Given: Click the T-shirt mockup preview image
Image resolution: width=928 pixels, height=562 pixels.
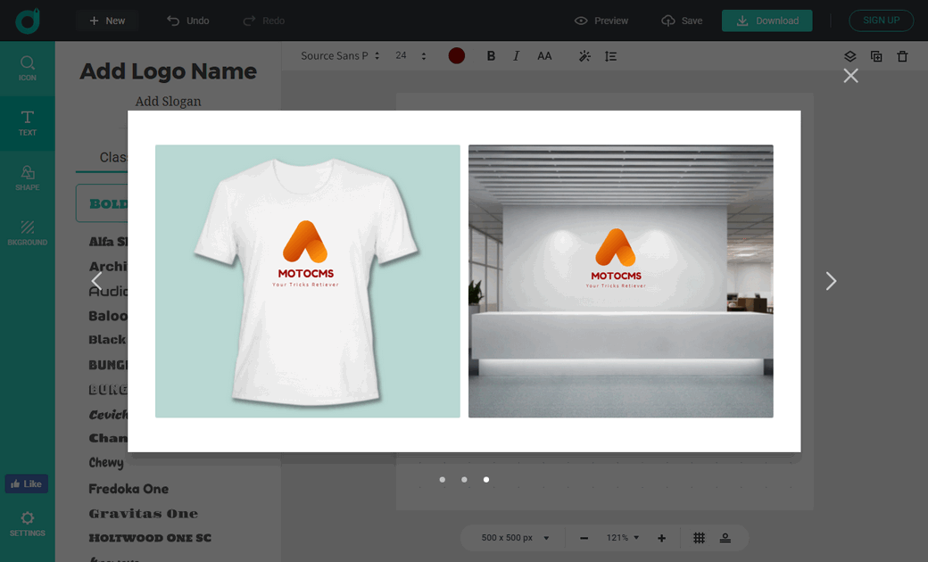Looking at the screenshot, I should point(308,281).
